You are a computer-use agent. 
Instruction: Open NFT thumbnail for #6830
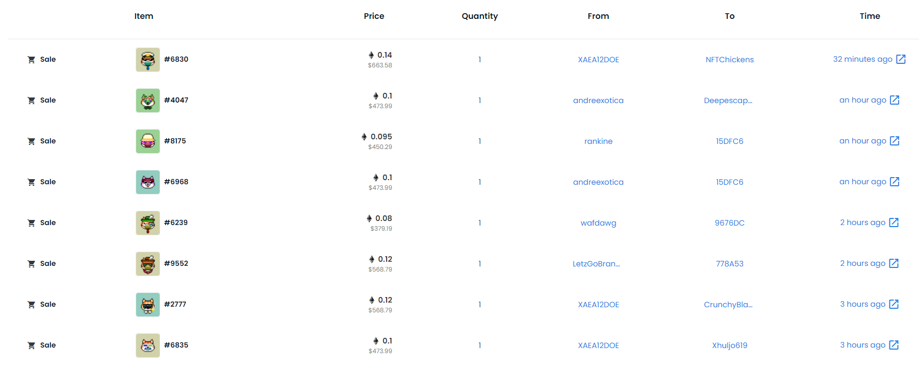click(x=148, y=60)
